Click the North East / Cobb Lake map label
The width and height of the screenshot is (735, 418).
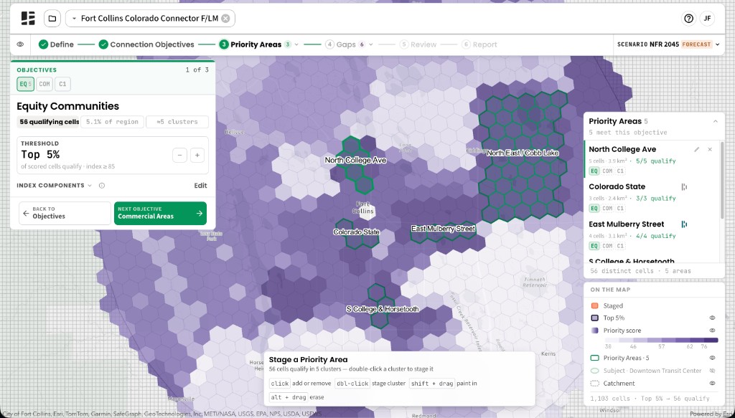click(x=523, y=153)
